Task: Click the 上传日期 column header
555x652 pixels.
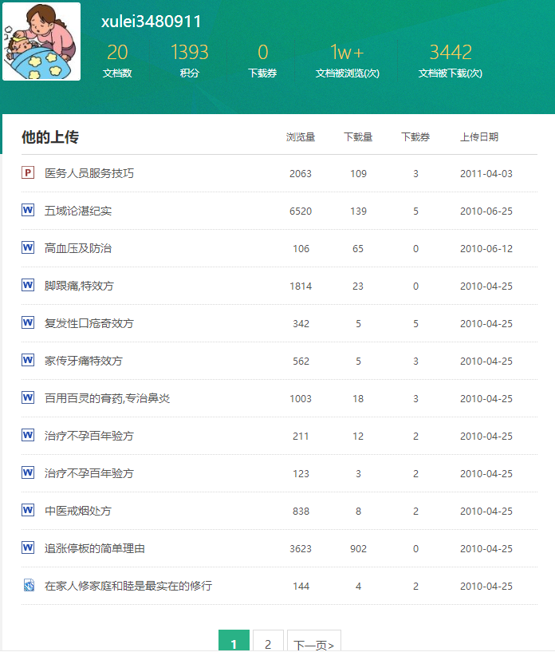Action: [x=479, y=137]
